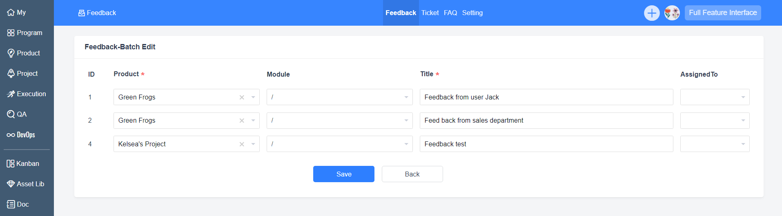The image size is (782, 216).
Task: Expand product dropdown for Kelsea's Project
Action: click(x=253, y=144)
